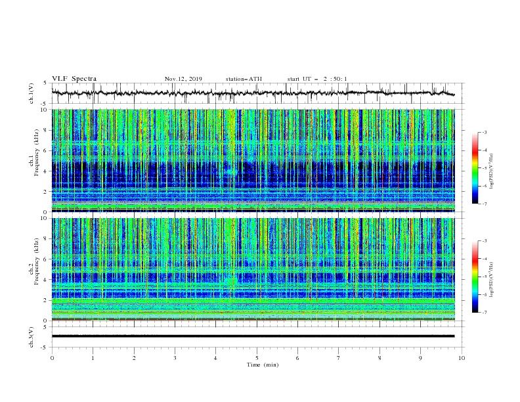520x402 pixels.
Task: Click the "10" label on the time axis
Action: [x=462, y=358]
